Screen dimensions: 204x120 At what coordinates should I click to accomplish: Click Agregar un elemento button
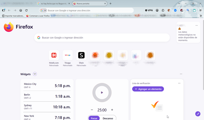148,89
